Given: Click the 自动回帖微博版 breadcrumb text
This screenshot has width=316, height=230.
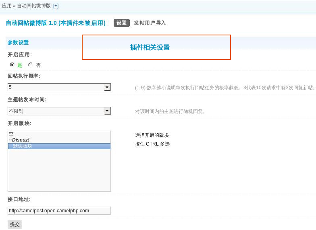Looking at the screenshot, I should click(x=34, y=6).
